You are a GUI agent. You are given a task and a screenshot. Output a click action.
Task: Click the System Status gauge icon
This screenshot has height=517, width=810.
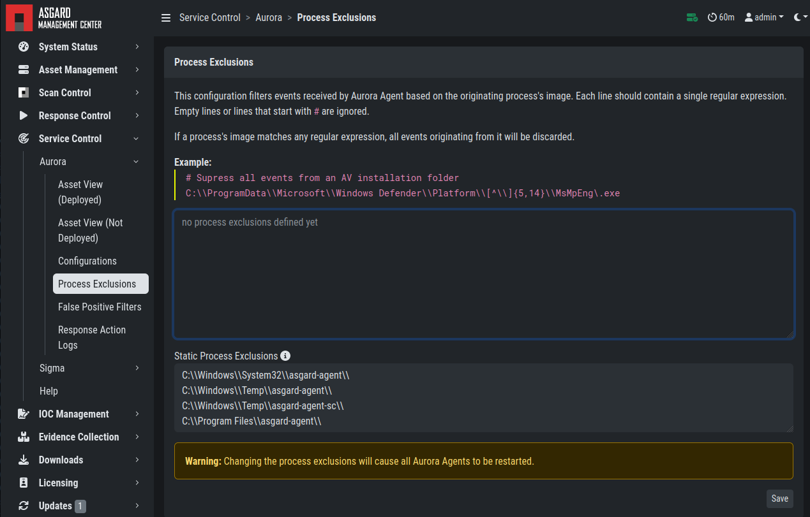pyautogui.click(x=24, y=47)
